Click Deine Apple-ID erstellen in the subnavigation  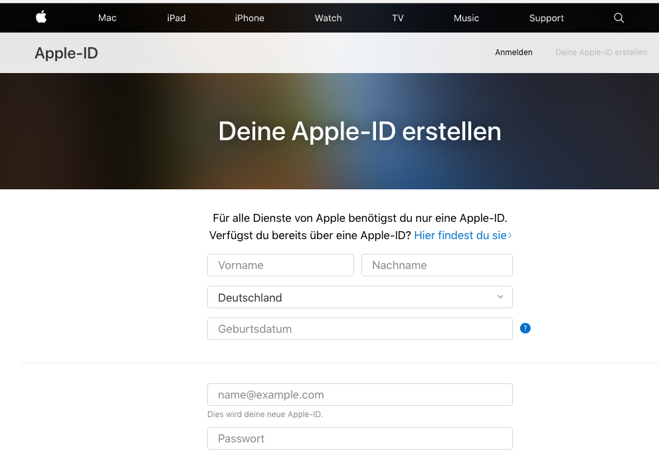coord(601,52)
